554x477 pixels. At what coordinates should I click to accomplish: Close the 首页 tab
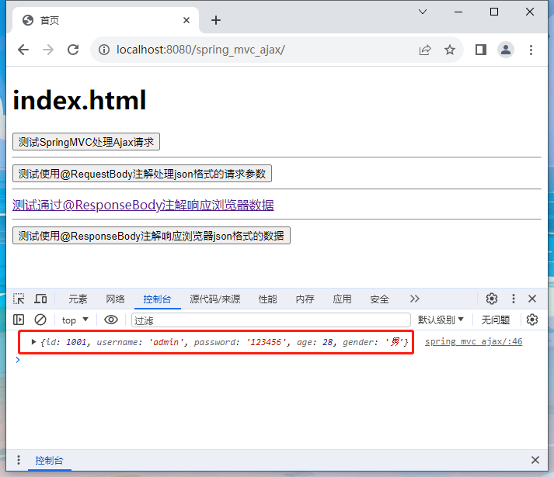[186, 20]
